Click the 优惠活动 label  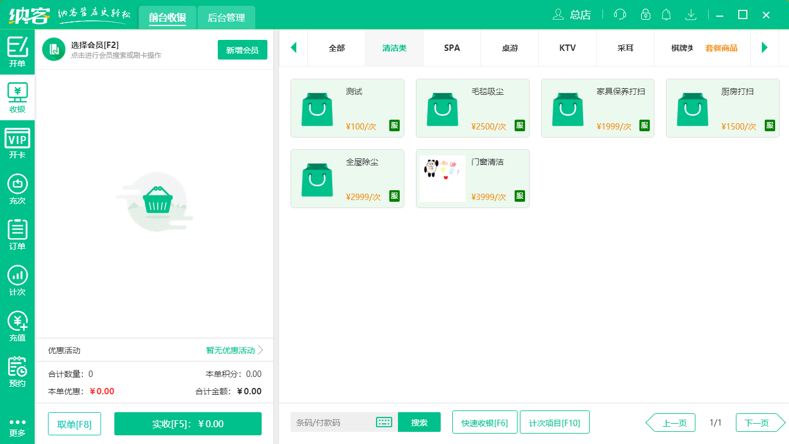click(64, 350)
